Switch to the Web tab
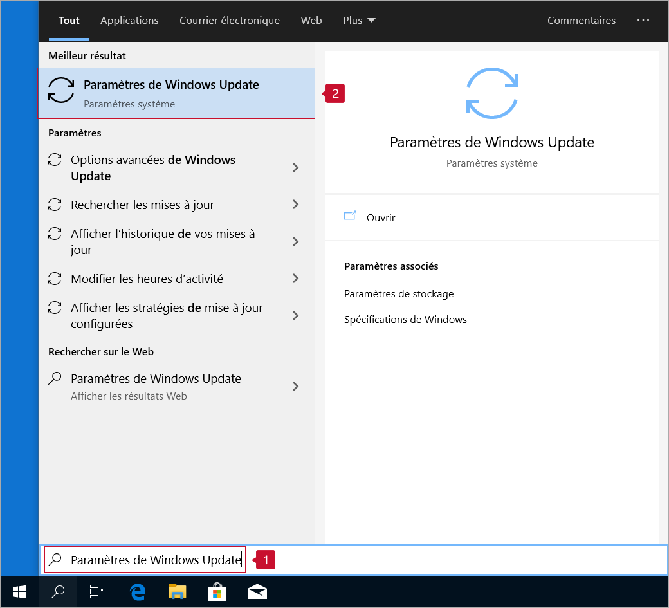This screenshot has width=669, height=608. click(311, 21)
